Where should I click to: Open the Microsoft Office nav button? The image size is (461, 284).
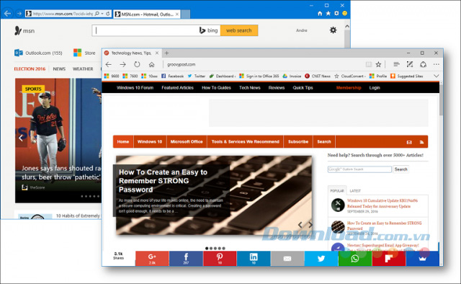[187, 141]
